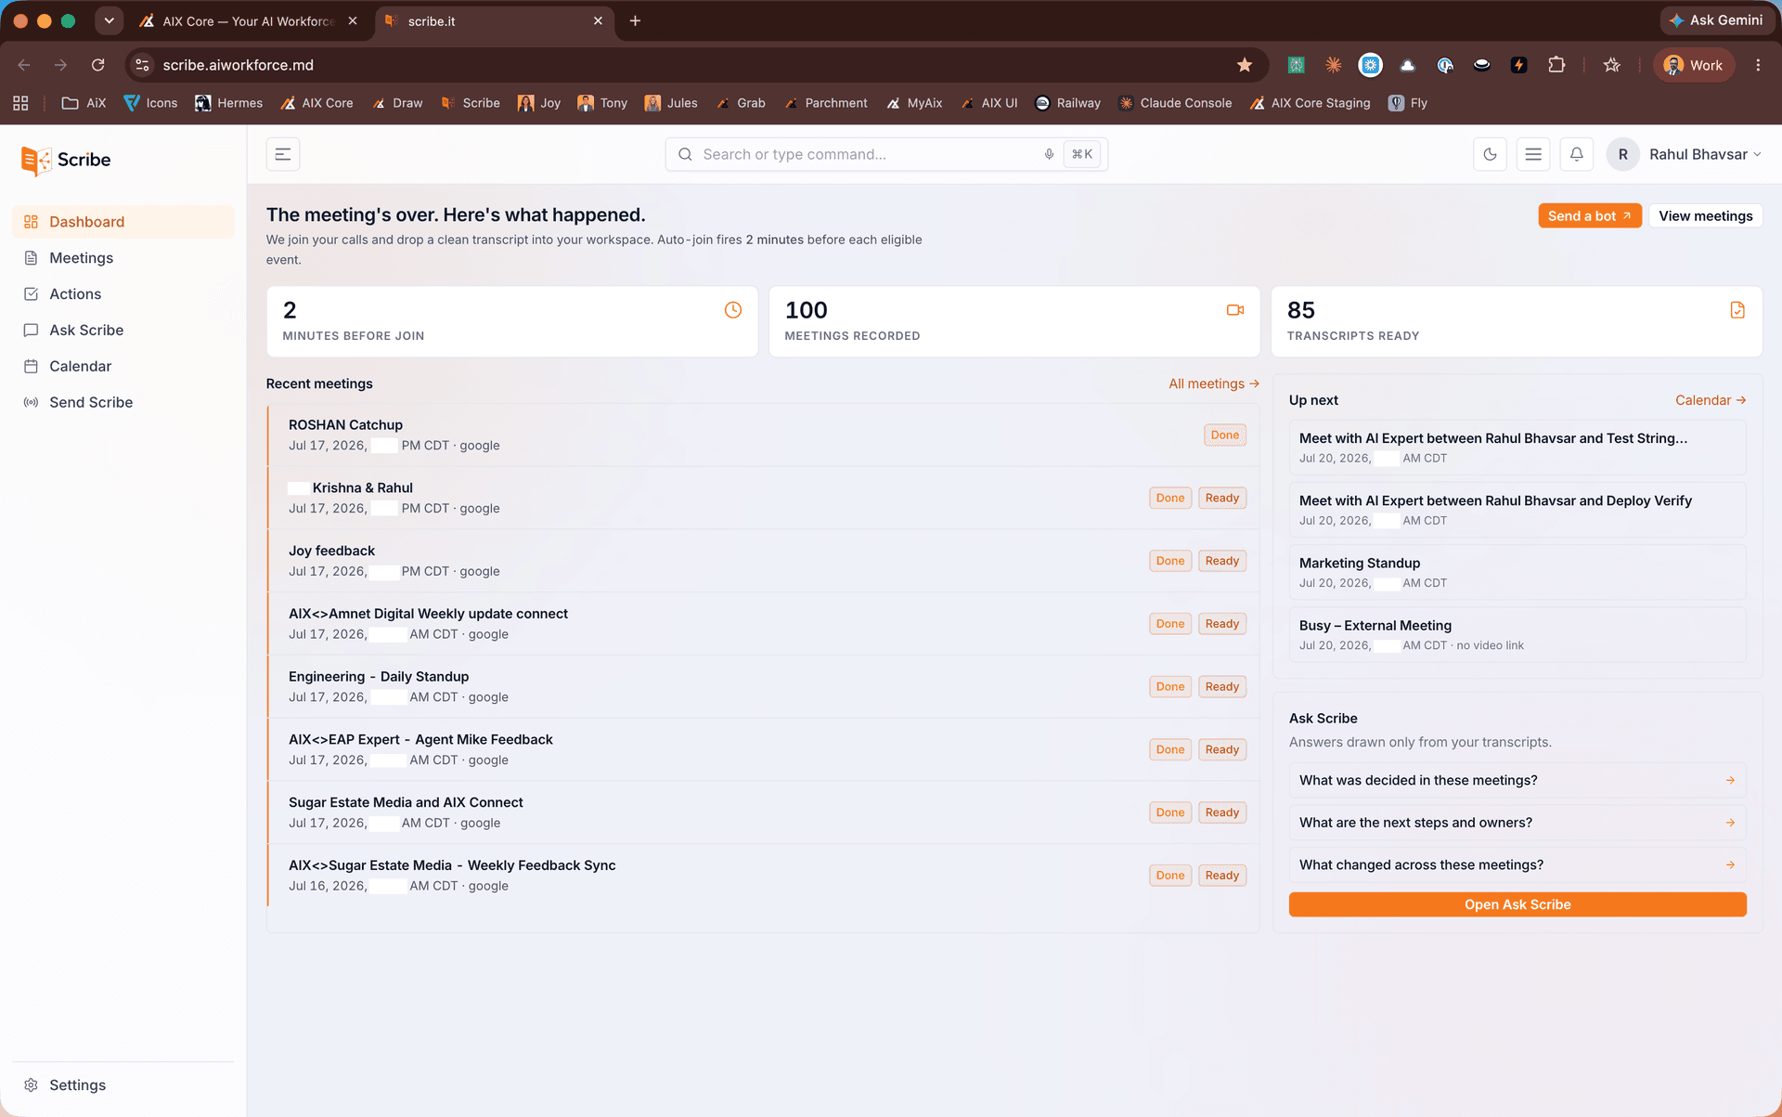Switch to AIX Core browser tab

tap(247, 20)
